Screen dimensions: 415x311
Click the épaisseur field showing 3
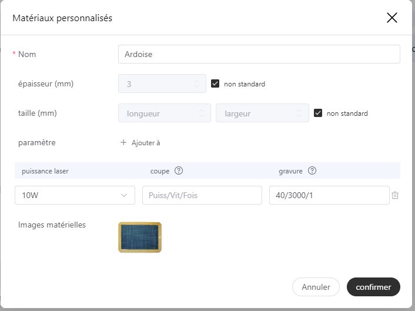(162, 83)
